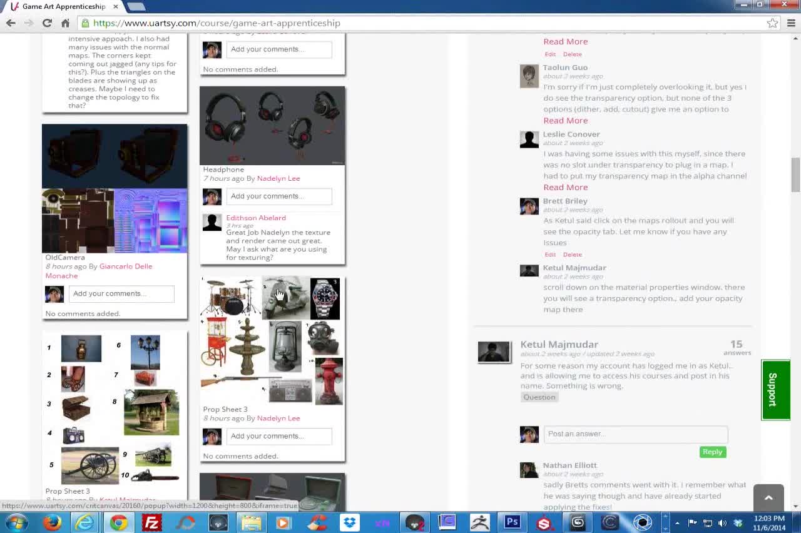
Task: Bookmark this page with the star icon
Action: click(x=773, y=23)
